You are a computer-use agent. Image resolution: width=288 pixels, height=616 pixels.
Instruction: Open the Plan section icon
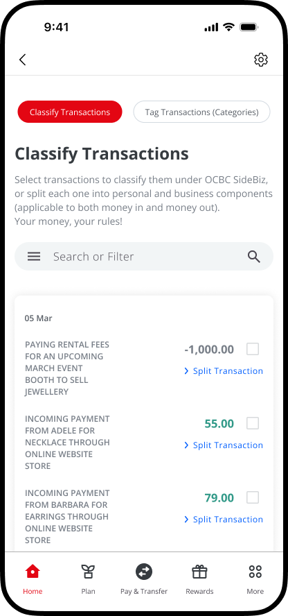[x=88, y=572]
